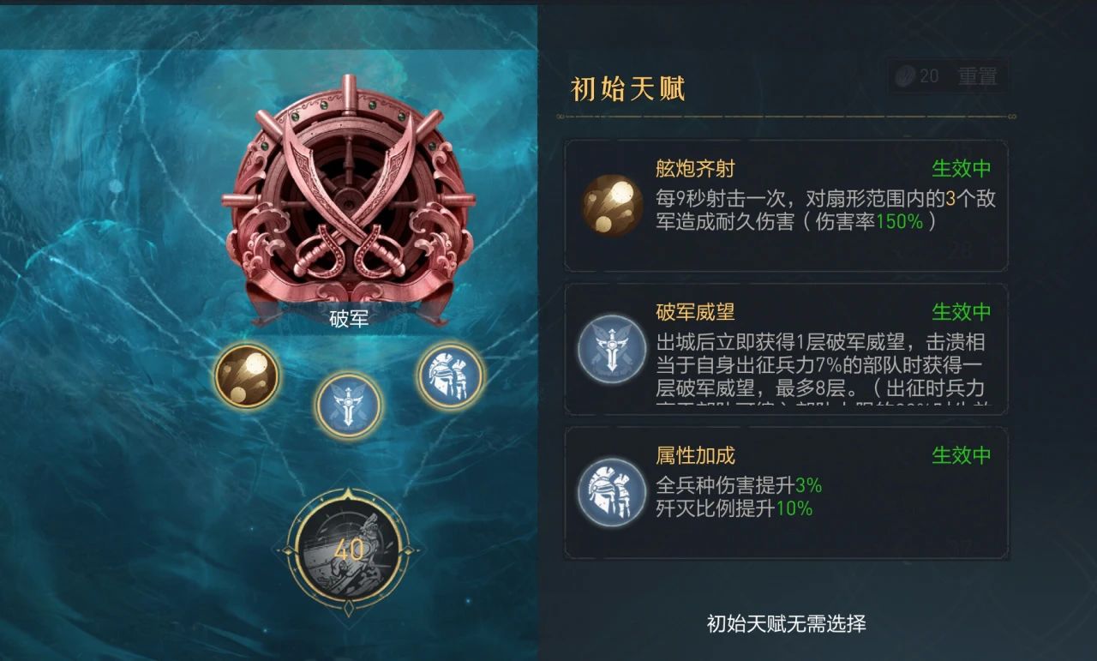Click the coin icon beside 20
The image size is (1097, 661).
[x=905, y=76]
